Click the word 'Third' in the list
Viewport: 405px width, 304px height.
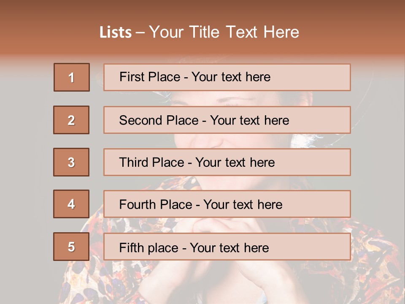[x=134, y=163]
